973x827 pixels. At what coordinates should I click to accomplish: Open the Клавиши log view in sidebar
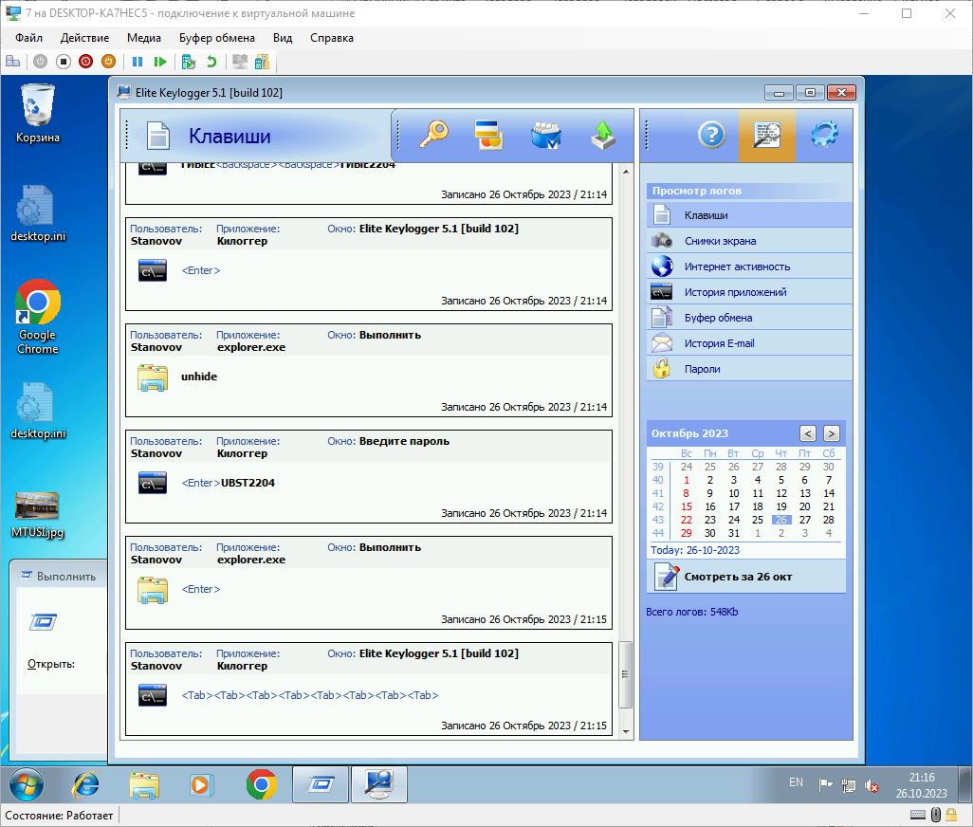749,215
